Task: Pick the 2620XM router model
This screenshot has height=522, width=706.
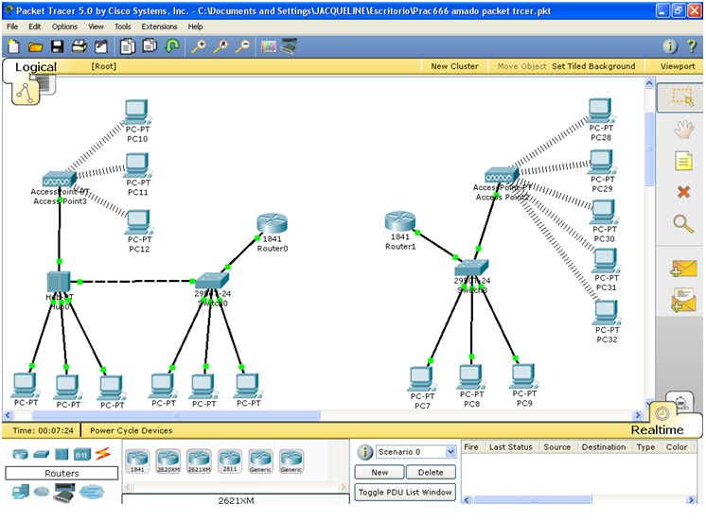Action: tap(168, 461)
